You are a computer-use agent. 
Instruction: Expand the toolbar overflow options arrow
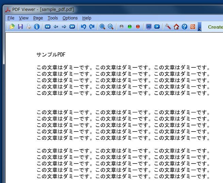[200, 27]
